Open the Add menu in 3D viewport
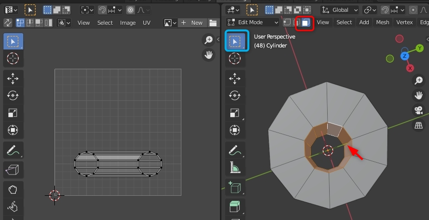Viewport: 429px width, 220px height. (x=364, y=22)
